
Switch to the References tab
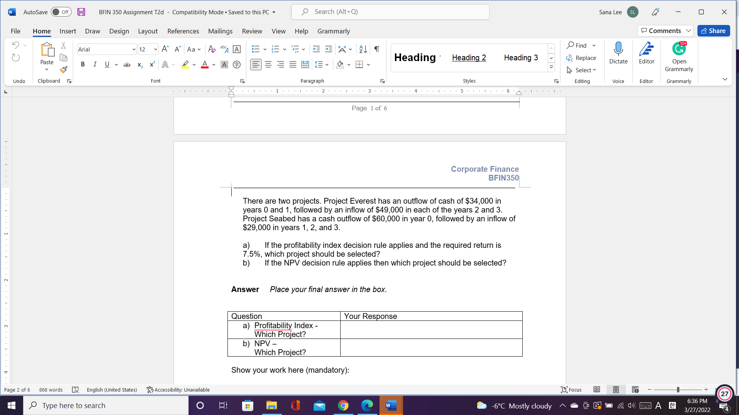pos(183,31)
